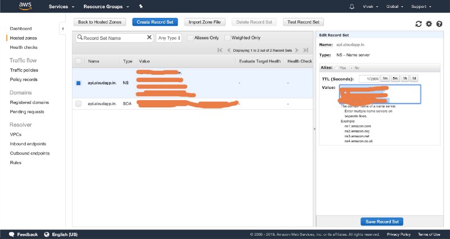Viewport: 450px width, 239px height.
Task: Open the Services menu
Action: 61,7
